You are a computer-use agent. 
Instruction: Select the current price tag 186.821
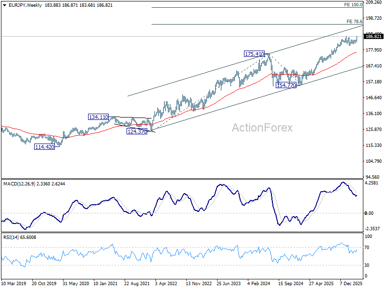pos(373,37)
